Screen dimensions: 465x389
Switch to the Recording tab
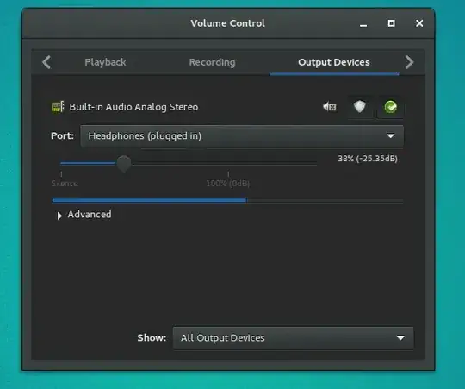[213, 62]
